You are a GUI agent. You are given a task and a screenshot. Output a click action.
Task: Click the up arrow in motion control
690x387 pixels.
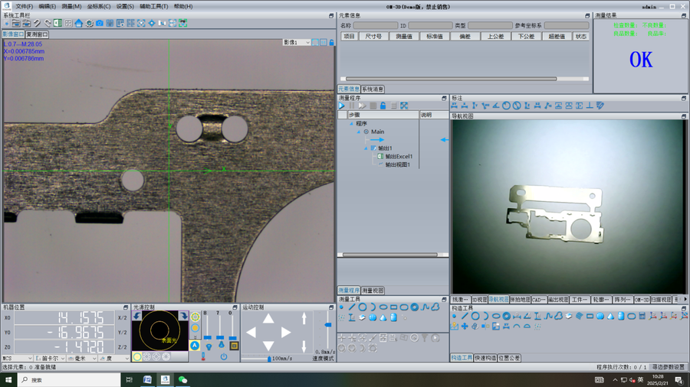pyautogui.click(x=268, y=318)
